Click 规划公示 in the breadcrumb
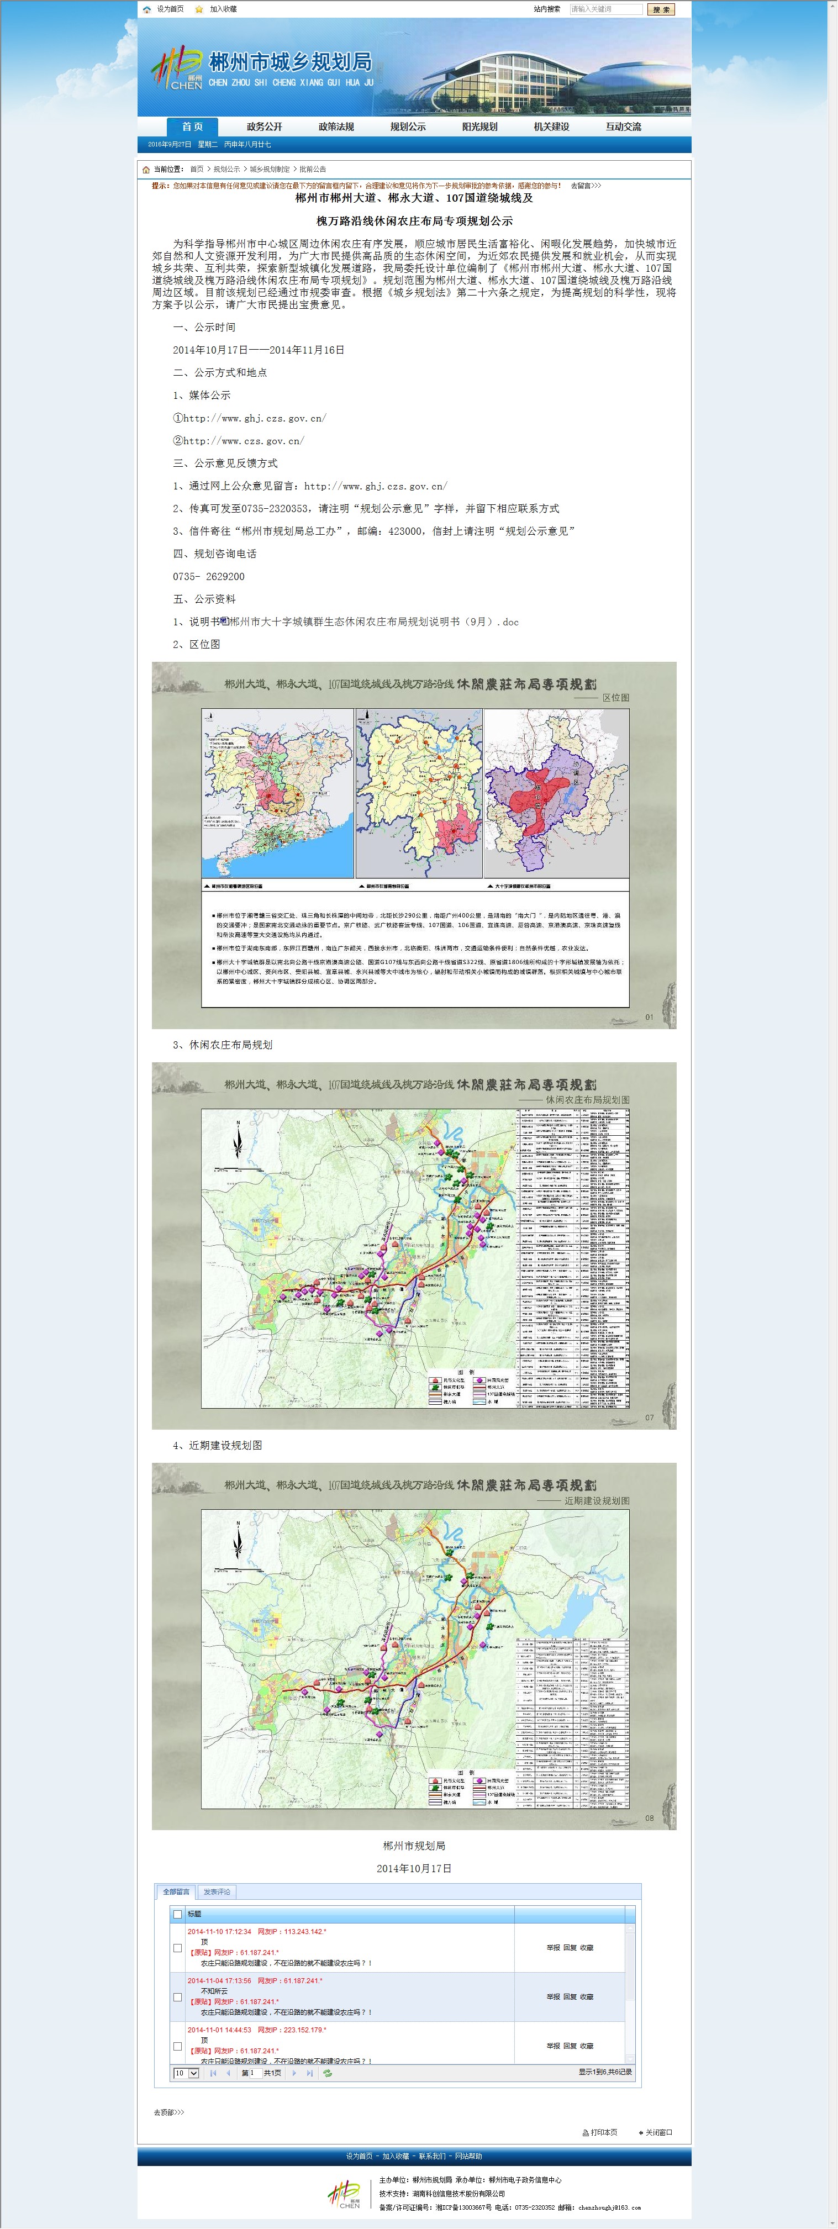The image size is (838, 2229). tap(227, 170)
